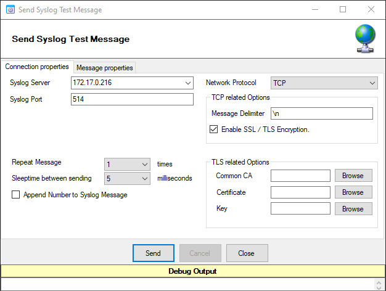This screenshot has width=386, height=291.
Task: Switch to Message properties tab
Action: (x=104, y=68)
